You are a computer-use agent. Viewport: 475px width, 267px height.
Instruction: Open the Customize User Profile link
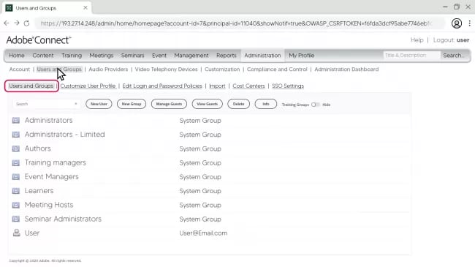pos(88,86)
